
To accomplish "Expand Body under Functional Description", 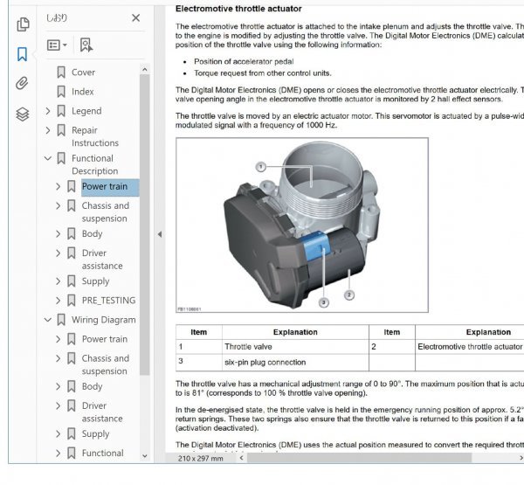I will (59, 234).
